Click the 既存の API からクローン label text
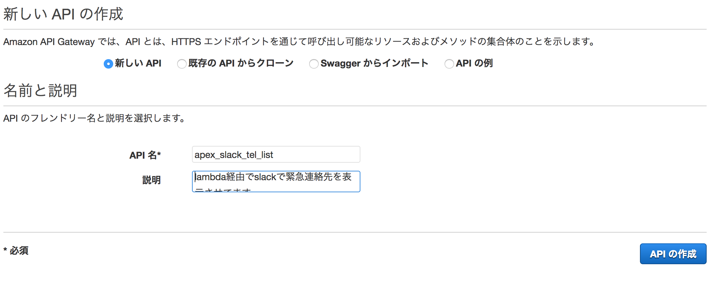708x281 pixels. pos(241,63)
